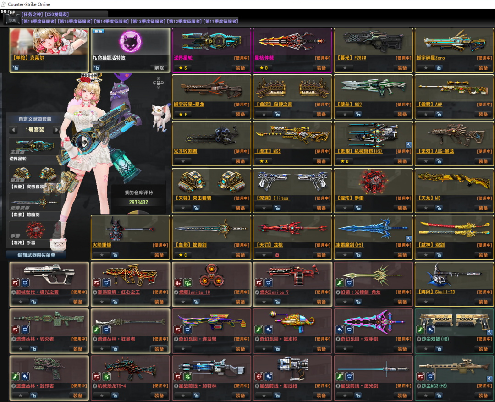Open the 星战前线·加特林 name link
The width and height of the screenshot is (495, 402).
click(x=197, y=386)
